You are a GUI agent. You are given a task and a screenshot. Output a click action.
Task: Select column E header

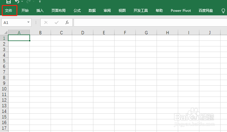coord(104,32)
